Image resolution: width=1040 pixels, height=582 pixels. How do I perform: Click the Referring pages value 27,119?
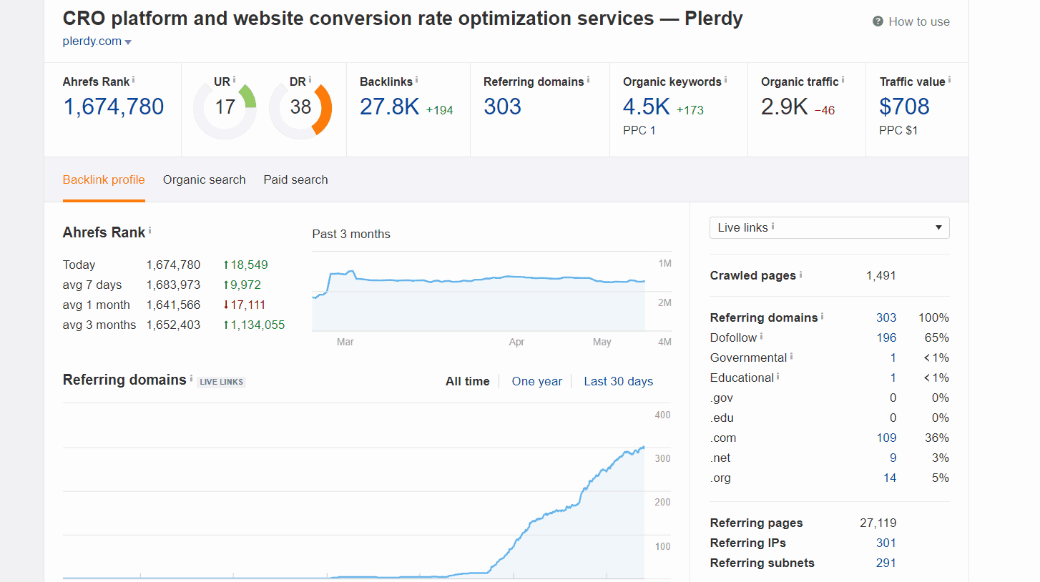coord(878,523)
